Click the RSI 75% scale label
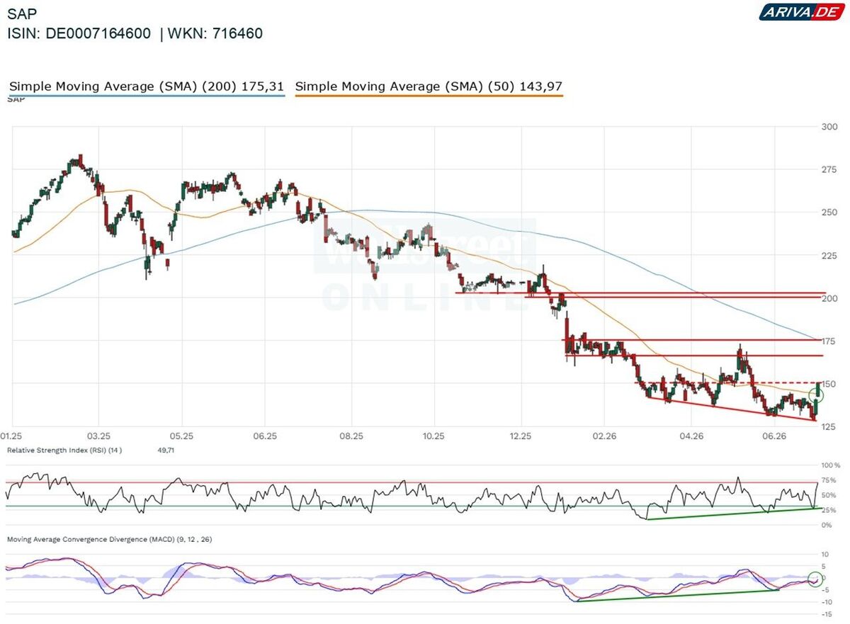Viewport: 850px width, 624px height. point(829,480)
